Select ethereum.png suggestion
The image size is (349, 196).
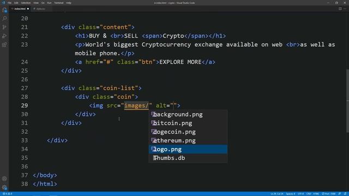(188, 140)
